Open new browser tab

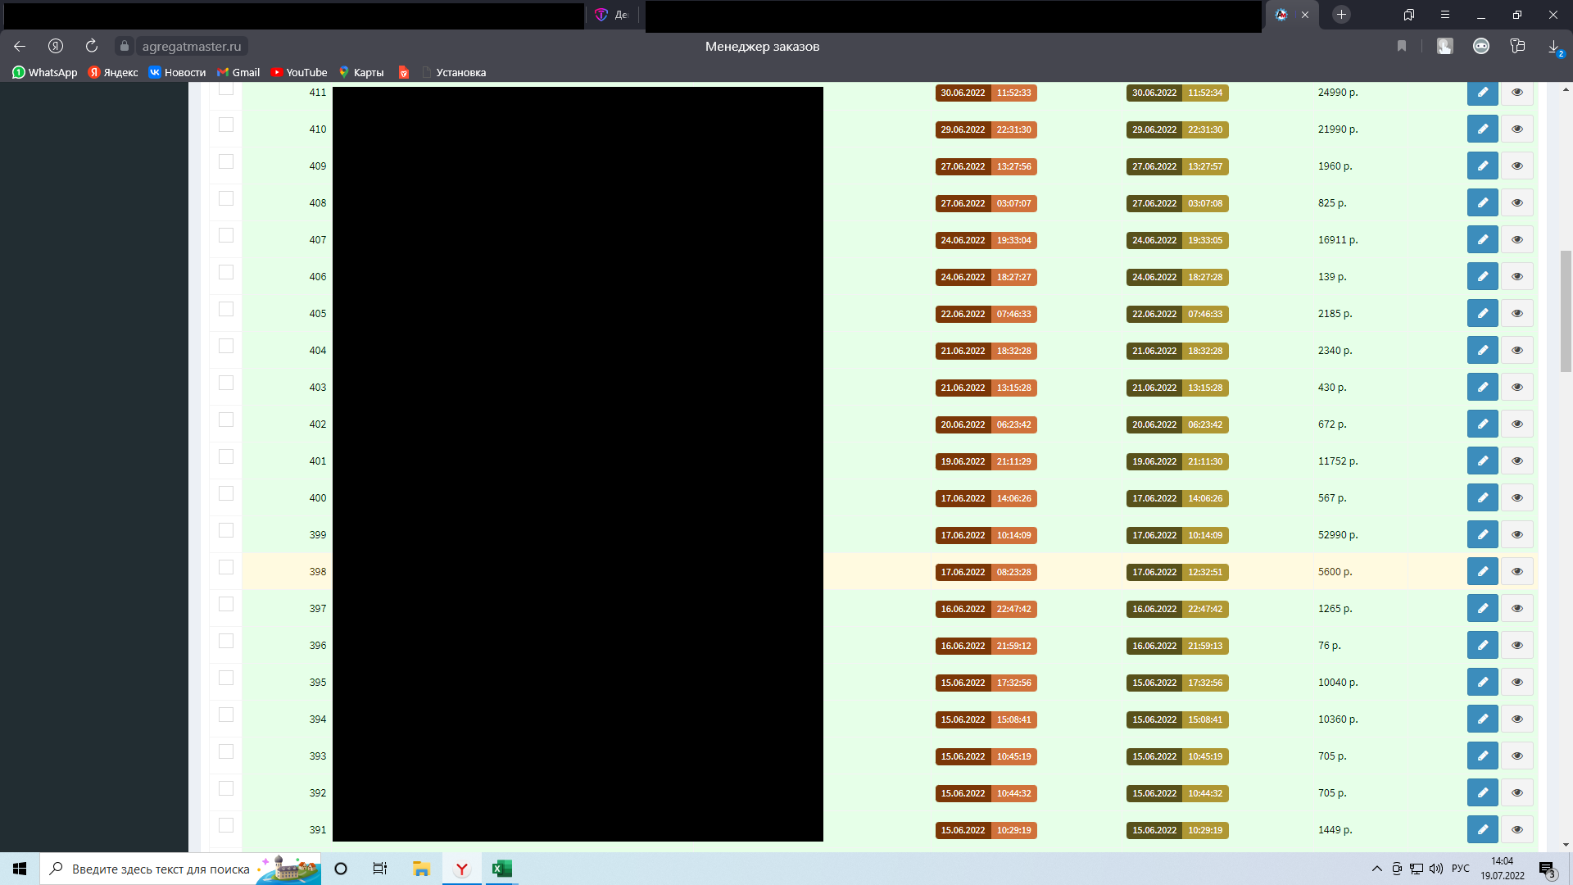[x=1341, y=15]
